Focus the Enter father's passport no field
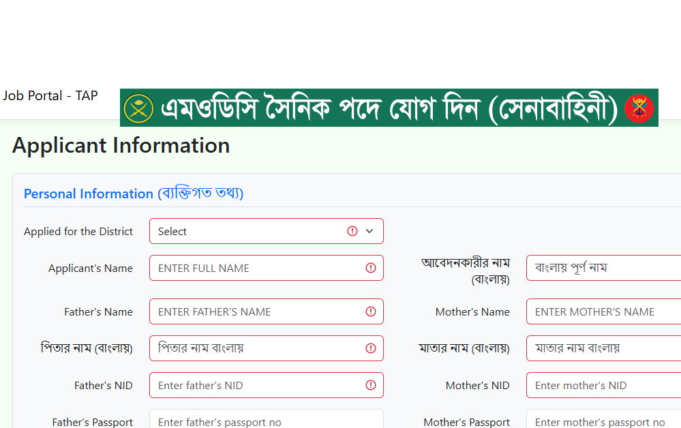Viewport: 681px width, 428px height. pyautogui.click(x=267, y=419)
